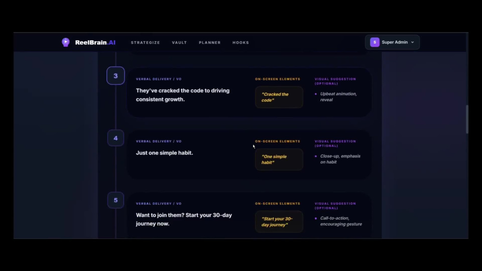Image resolution: width=482 pixels, height=271 pixels.
Task: Click step 5 "Visual Suggestion (Optional)" label
Action: pos(335,206)
